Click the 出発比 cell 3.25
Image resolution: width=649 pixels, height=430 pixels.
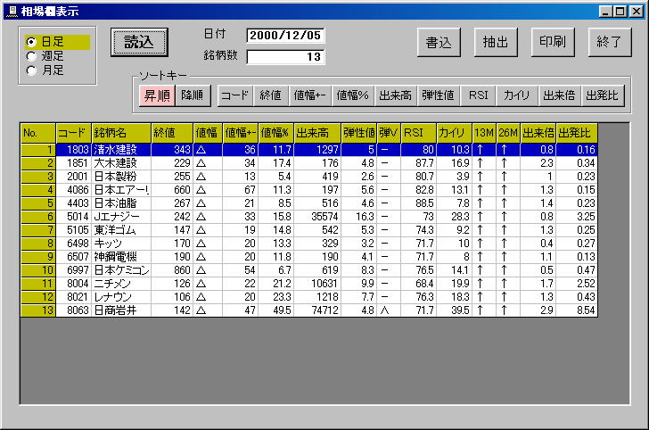(x=577, y=217)
